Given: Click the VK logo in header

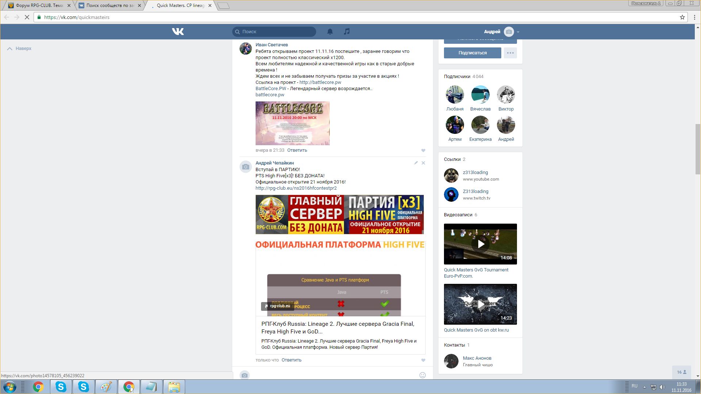Looking at the screenshot, I should (178, 32).
